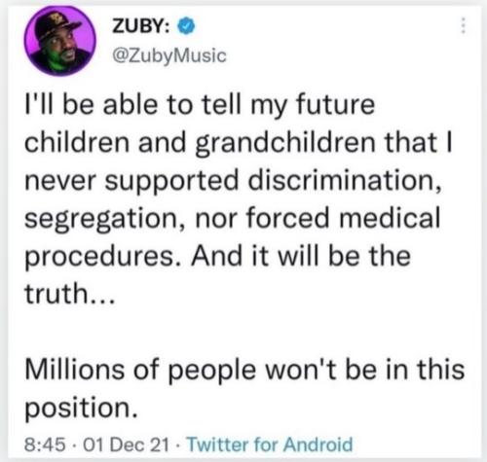The height and width of the screenshot is (462, 487).
Task: Click the phrase "forced medical" in the tweet
Action: click(344, 217)
